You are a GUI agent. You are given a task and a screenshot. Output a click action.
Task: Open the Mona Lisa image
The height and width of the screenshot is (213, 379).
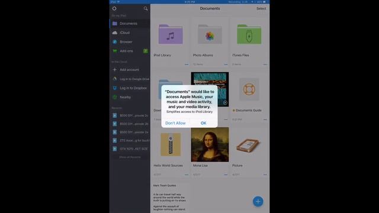(210, 144)
